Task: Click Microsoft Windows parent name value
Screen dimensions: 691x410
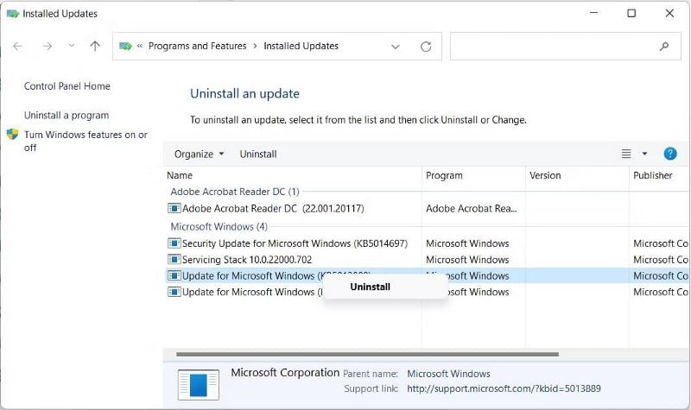Action: (448, 374)
